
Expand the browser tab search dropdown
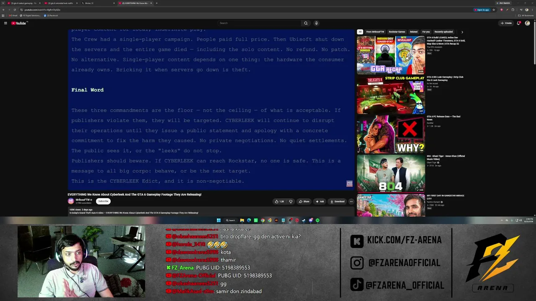3,3
